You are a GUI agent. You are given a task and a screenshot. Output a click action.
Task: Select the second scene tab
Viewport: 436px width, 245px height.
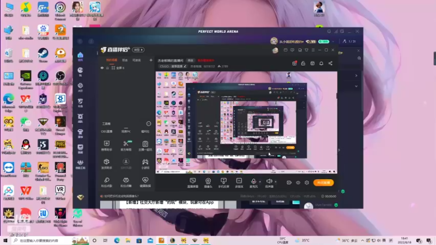tap(125, 60)
